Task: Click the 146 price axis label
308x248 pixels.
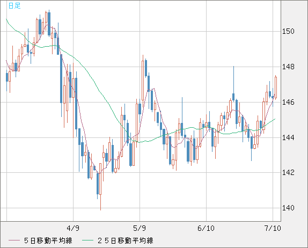Action: [x=288, y=102]
